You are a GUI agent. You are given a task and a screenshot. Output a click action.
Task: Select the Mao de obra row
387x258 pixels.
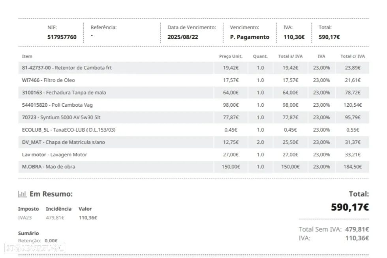coord(49,167)
